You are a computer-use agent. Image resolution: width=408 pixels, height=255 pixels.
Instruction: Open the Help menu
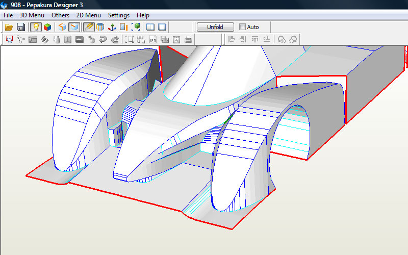coord(143,15)
